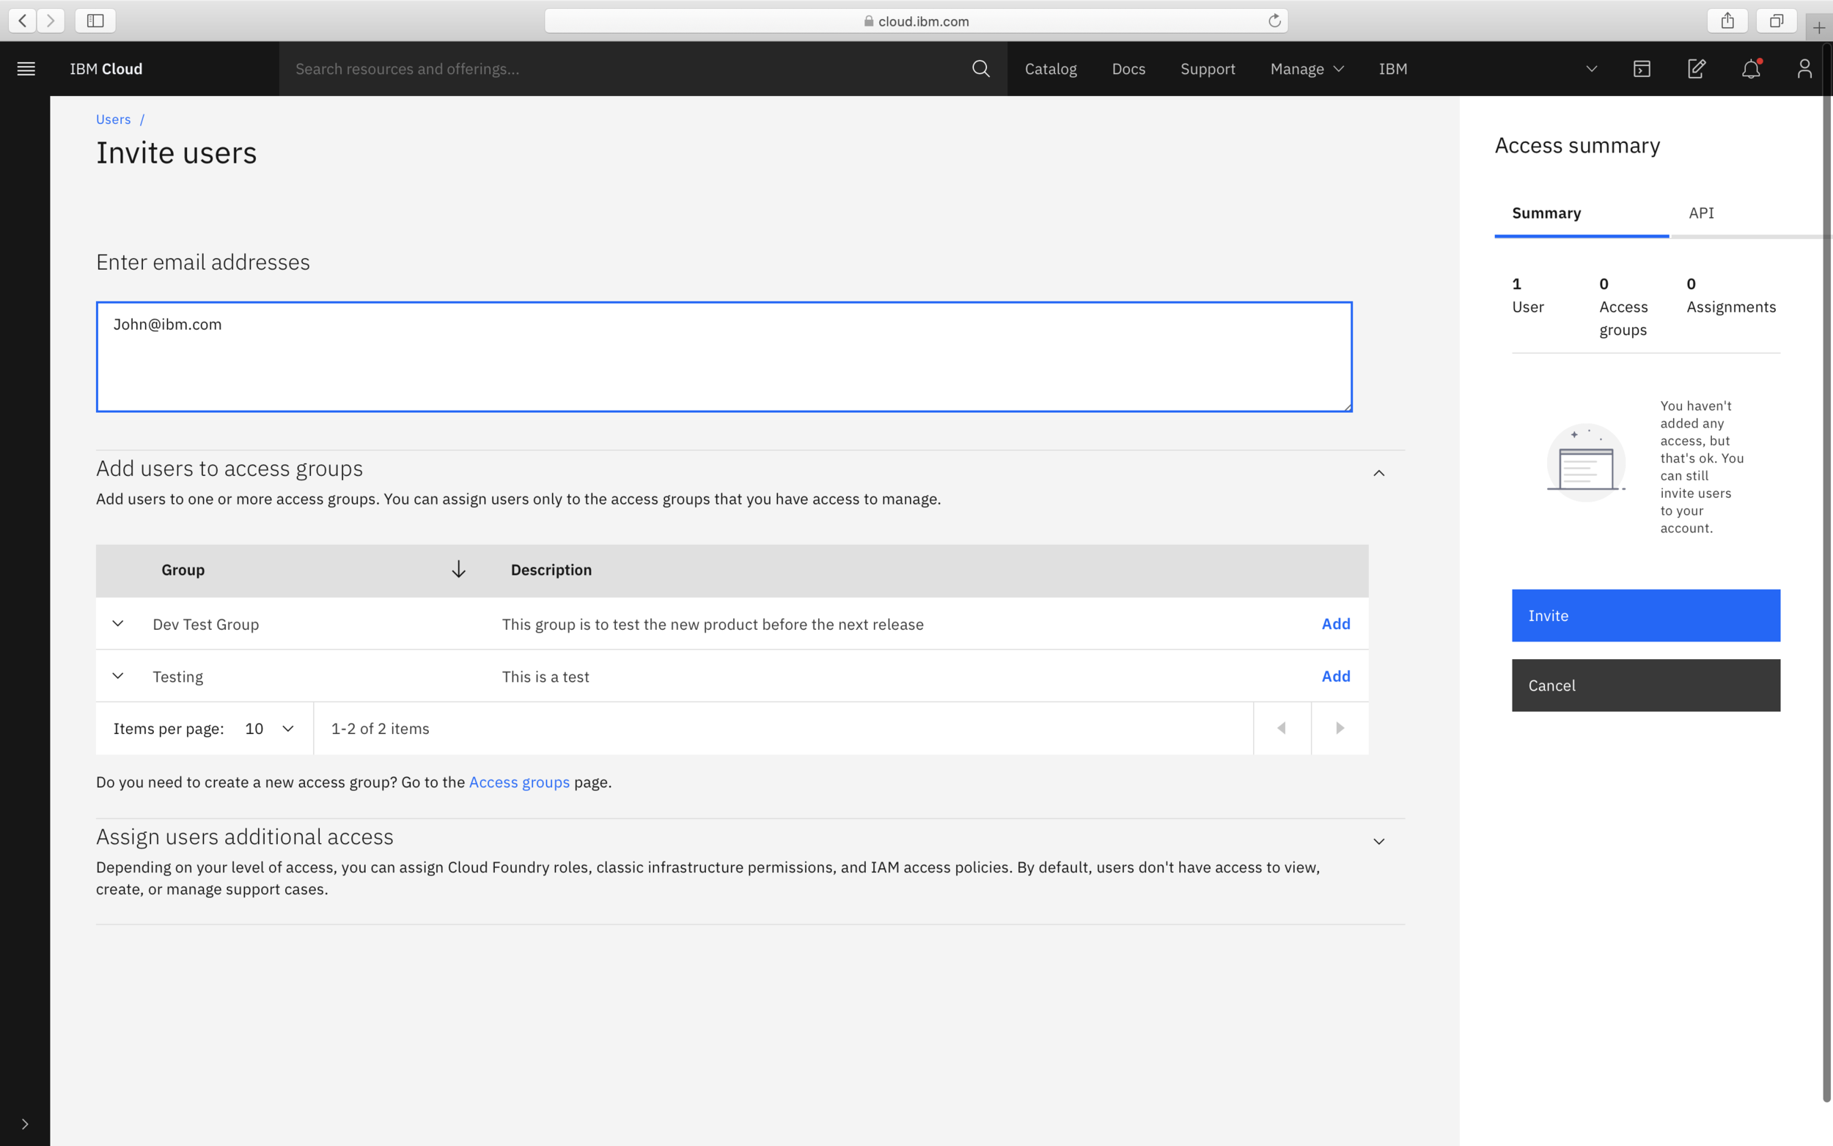The height and width of the screenshot is (1146, 1833).
Task: Reload the page with refresh icon
Action: click(1274, 21)
